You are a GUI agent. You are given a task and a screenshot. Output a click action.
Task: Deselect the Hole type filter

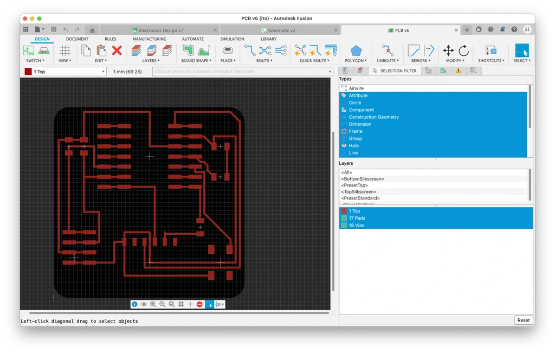(x=433, y=145)
